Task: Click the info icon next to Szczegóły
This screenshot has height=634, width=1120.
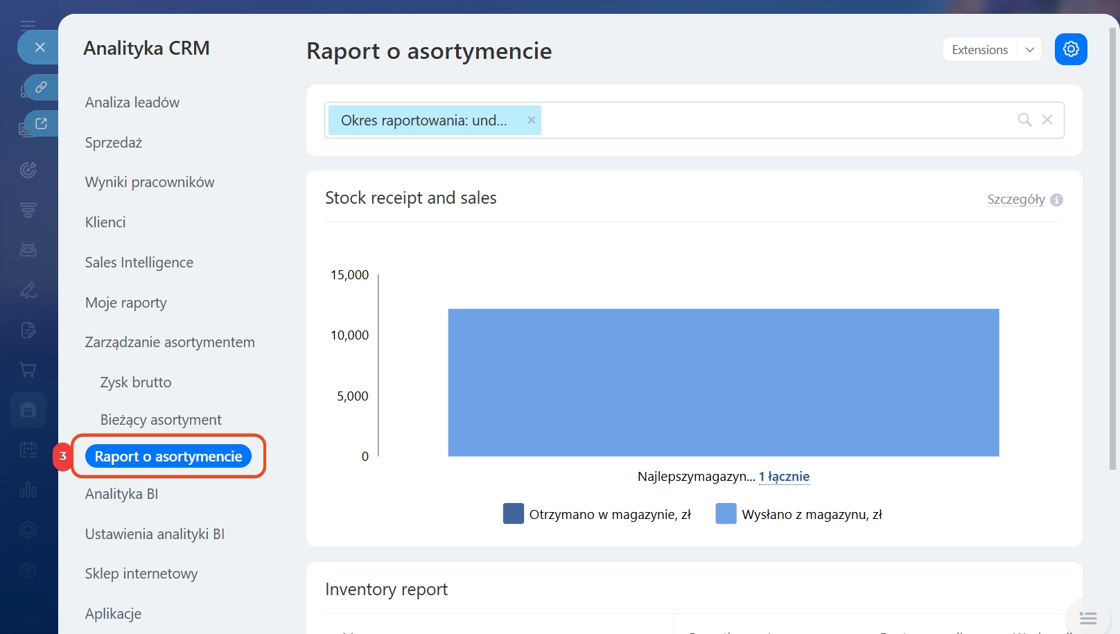Action: point(1056,200)
